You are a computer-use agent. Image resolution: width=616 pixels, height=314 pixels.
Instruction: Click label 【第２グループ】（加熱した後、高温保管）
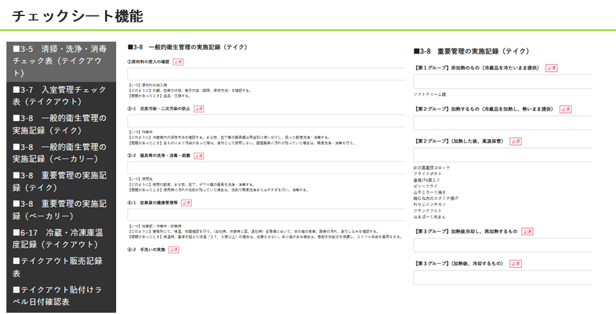[x=459, y=141]
